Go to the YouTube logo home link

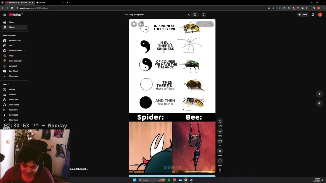(15, 14)
